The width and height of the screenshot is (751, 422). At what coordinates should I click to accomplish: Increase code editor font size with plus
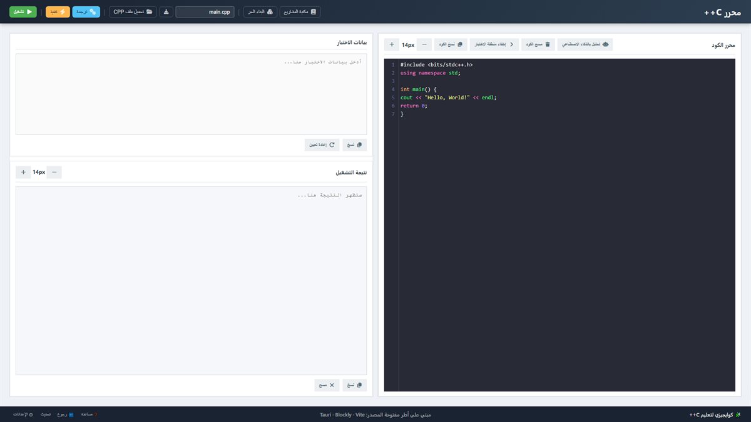point(392,44)
